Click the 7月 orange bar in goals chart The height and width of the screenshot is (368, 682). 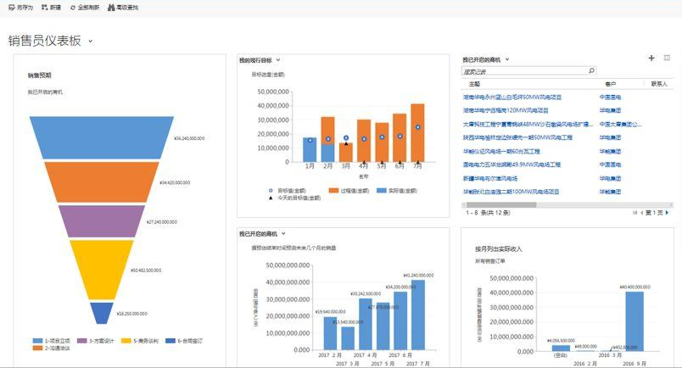(417, 132)
